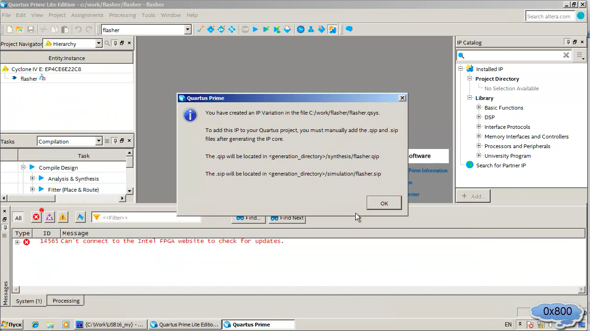
Task: Click the Add... button in IP Catalog
Action: (474, 196)
